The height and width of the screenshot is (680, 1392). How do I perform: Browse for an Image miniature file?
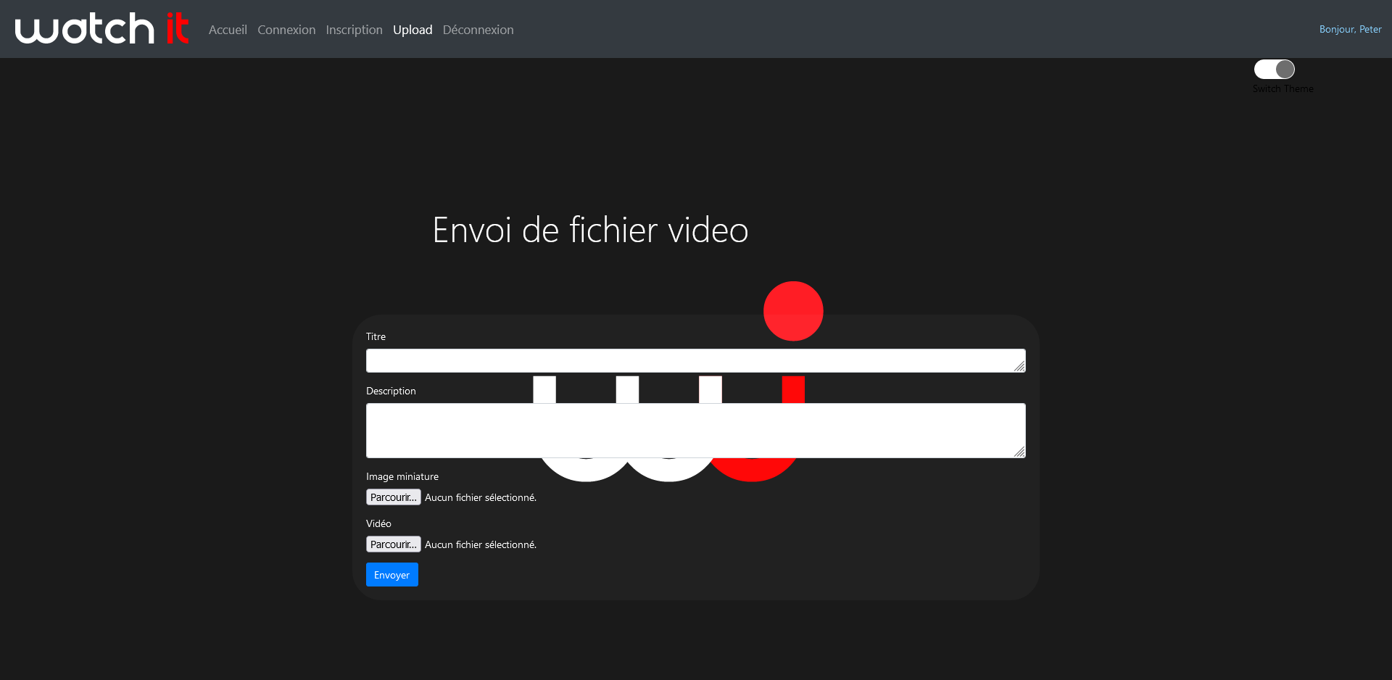[x=393, y=497]
